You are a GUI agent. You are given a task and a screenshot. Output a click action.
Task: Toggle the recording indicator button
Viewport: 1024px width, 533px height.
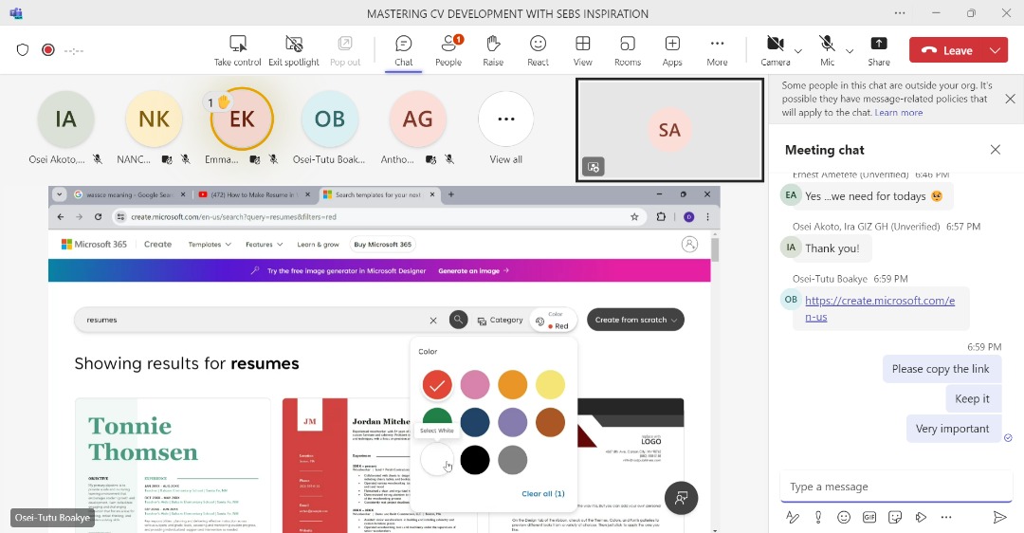click(47, 50)
